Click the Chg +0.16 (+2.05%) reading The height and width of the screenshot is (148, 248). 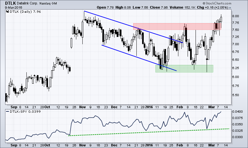212,7
